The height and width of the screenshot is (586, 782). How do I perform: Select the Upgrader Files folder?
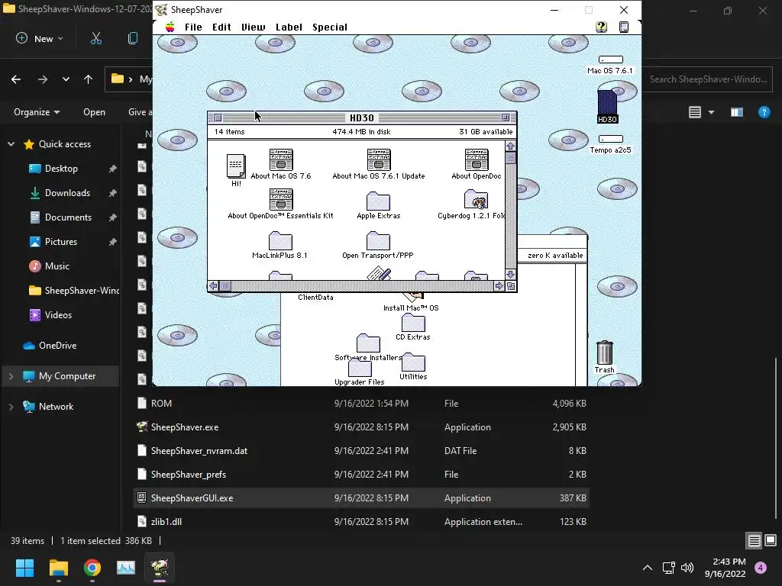tap(360, 369)
